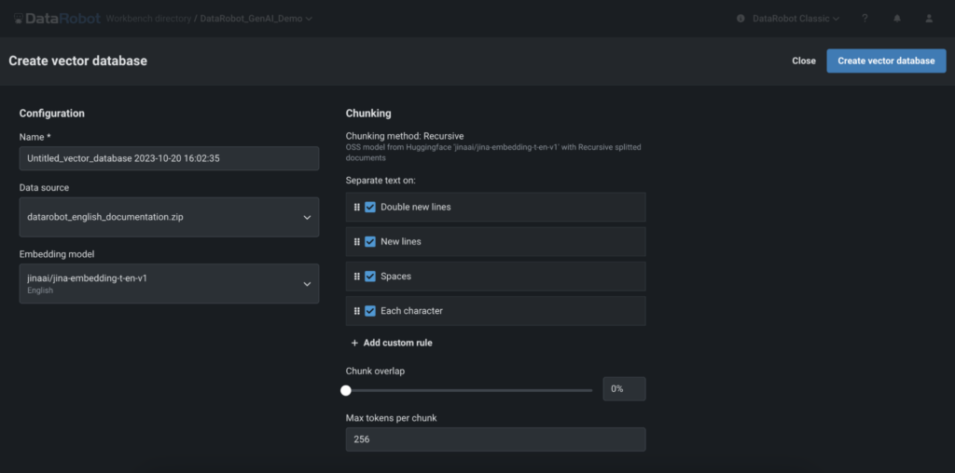Click drag handle for New lines rule

coord(357,241)
